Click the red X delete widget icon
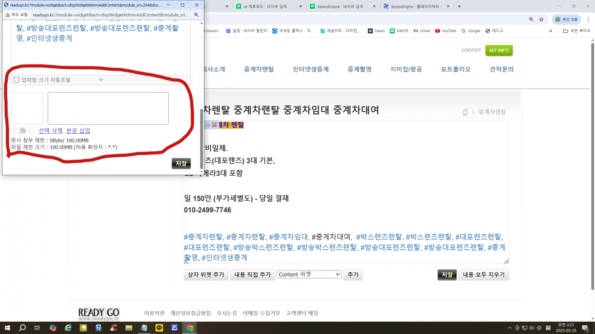Image resolution: width=595 pixels, height=334 pixels. pyautogui.click(x=214, y=125)
